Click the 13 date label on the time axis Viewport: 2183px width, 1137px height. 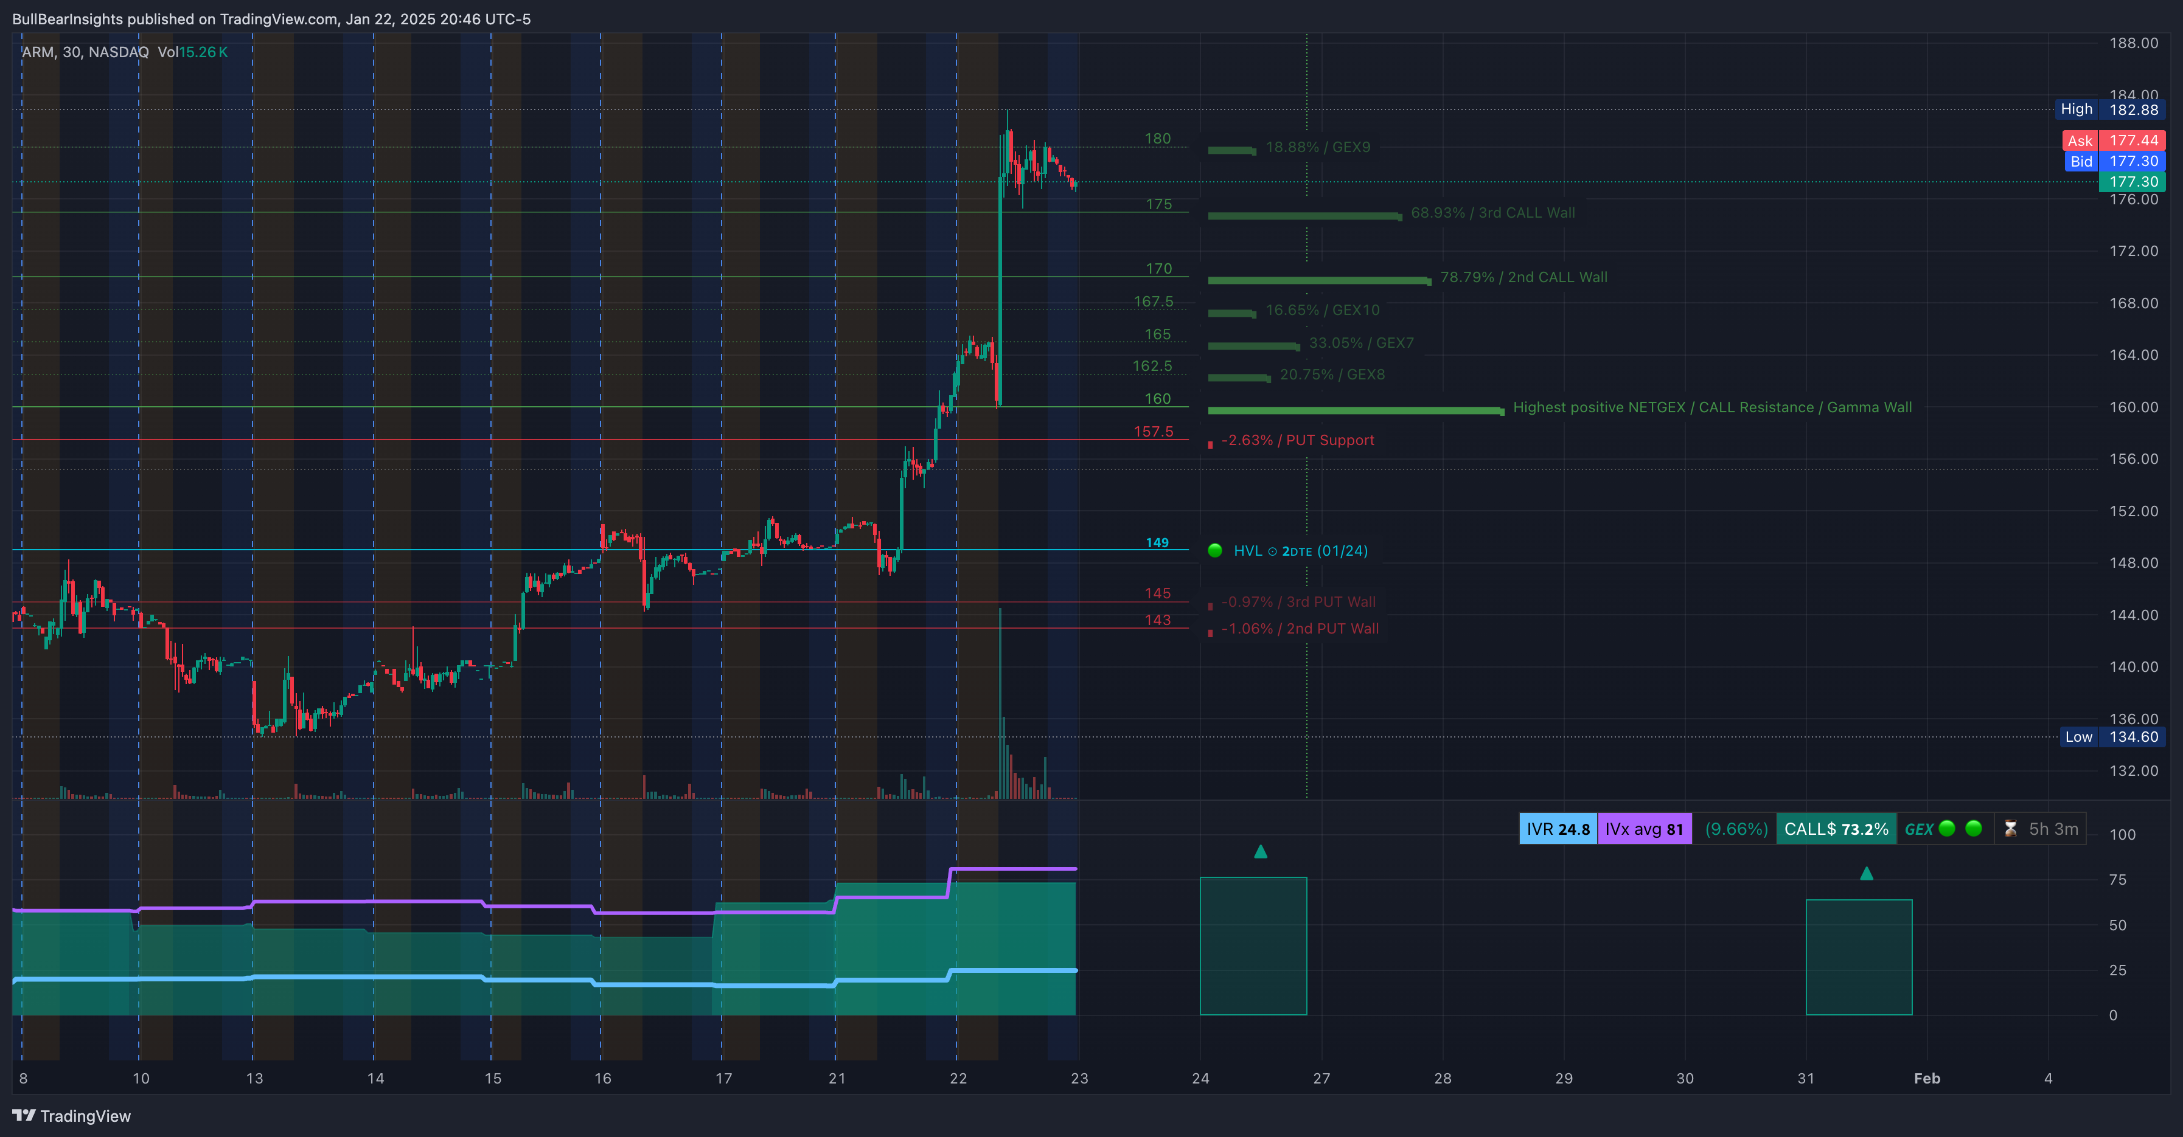(254, 1079)
